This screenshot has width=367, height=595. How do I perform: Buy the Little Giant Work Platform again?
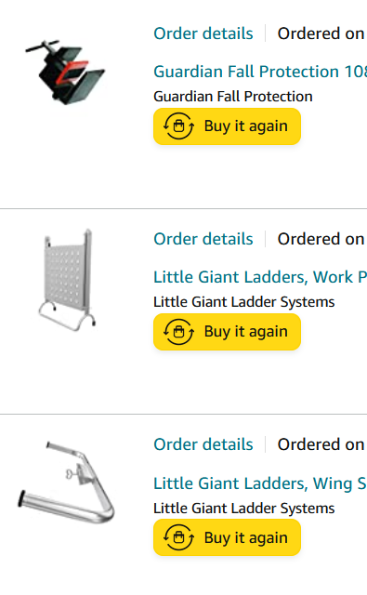point(227,332)
